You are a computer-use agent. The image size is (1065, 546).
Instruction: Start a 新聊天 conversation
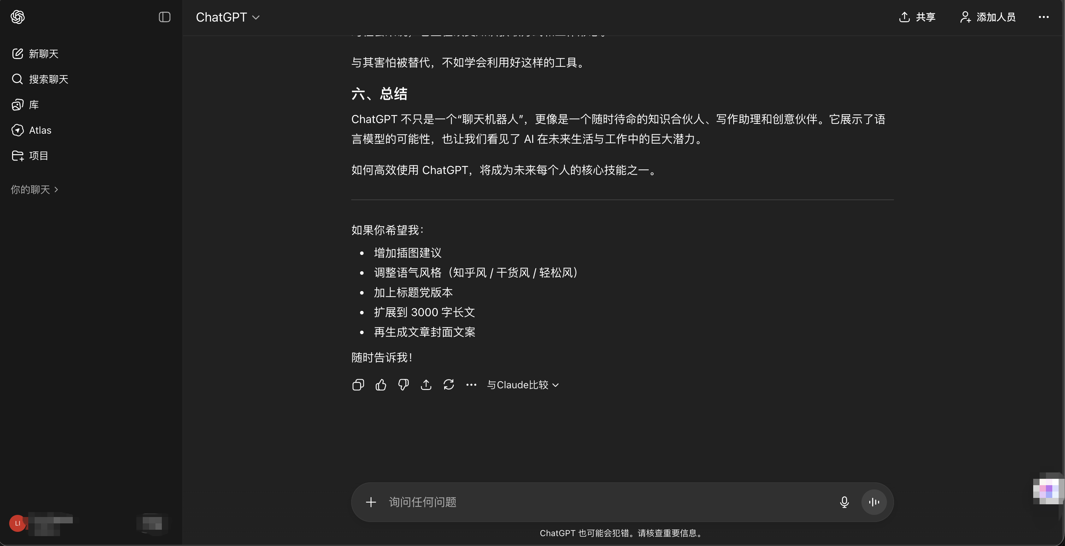coord(43,54)
